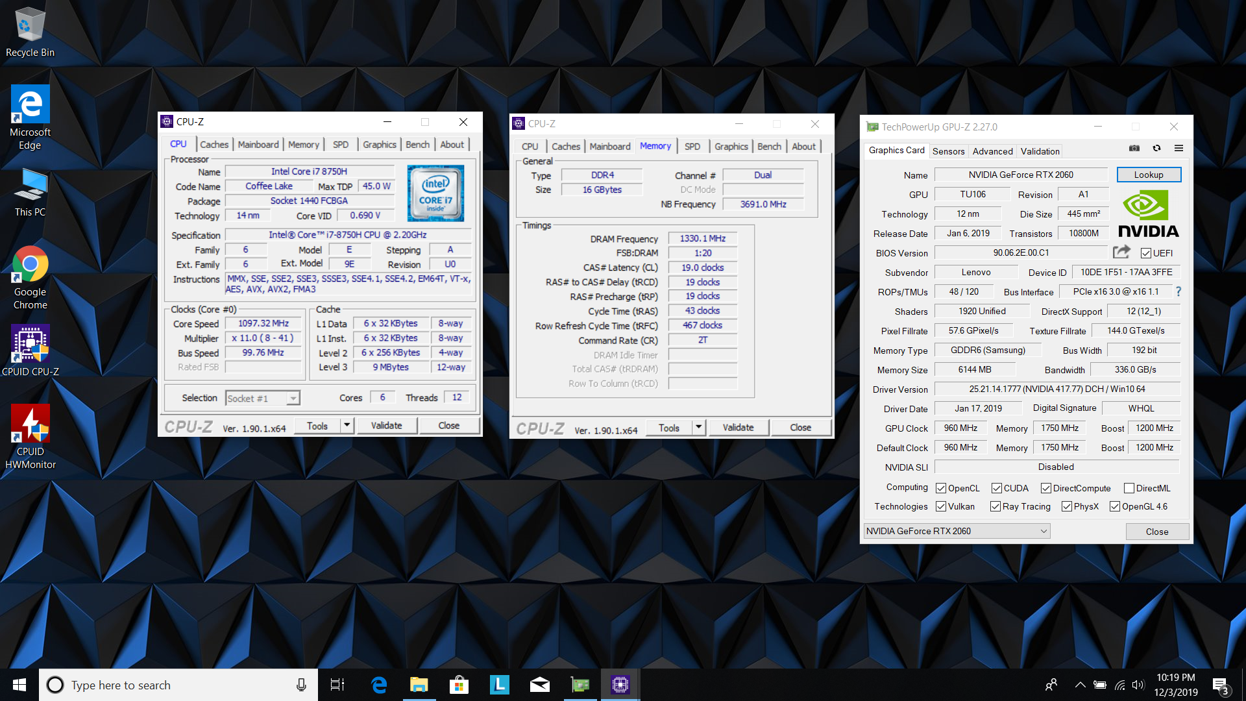The height and width of the screenshot is (701, 1246).
Task: Share GPU BIOS via export arrow icon
Action: (x=1121, y=252)
